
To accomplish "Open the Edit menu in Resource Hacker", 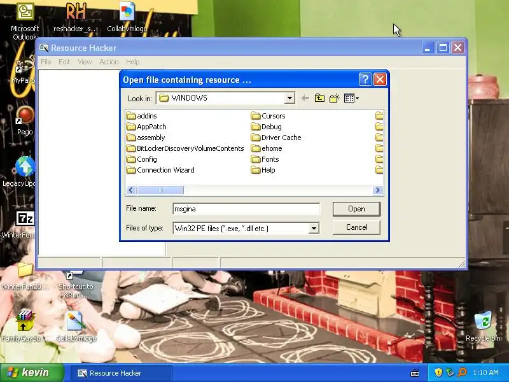I will 64,62.
